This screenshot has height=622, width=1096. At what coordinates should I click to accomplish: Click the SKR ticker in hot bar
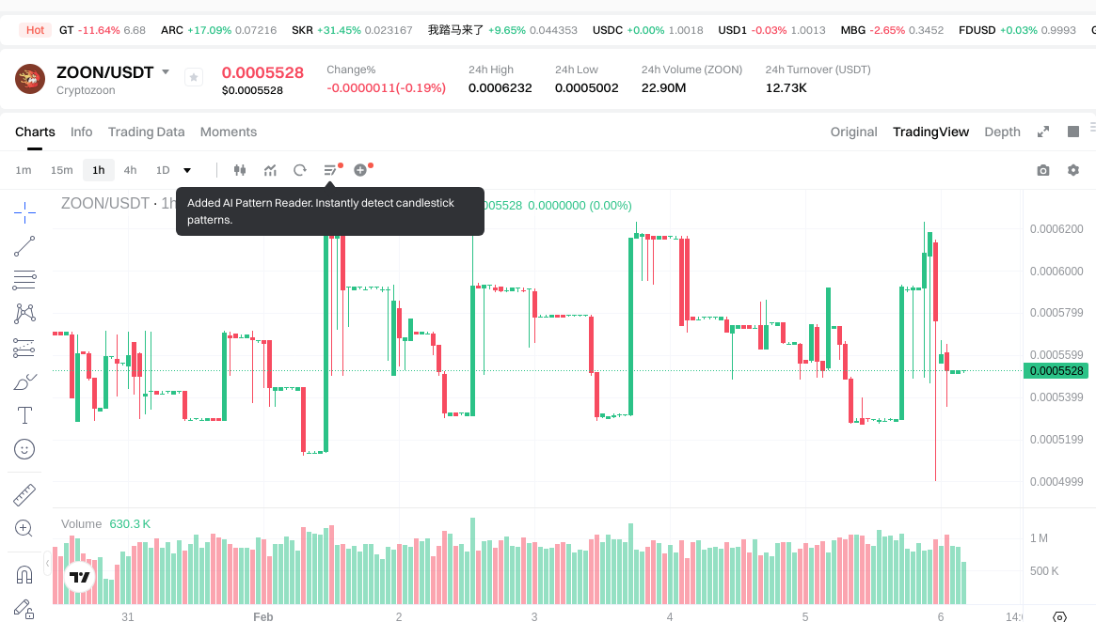point(351,30)
